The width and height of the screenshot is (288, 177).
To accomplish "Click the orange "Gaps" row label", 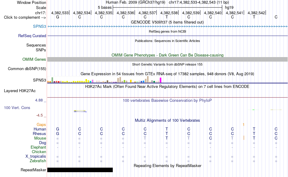I will 41,125.
